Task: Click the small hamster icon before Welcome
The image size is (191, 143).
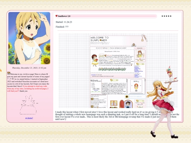Action: tap(8, 73)
